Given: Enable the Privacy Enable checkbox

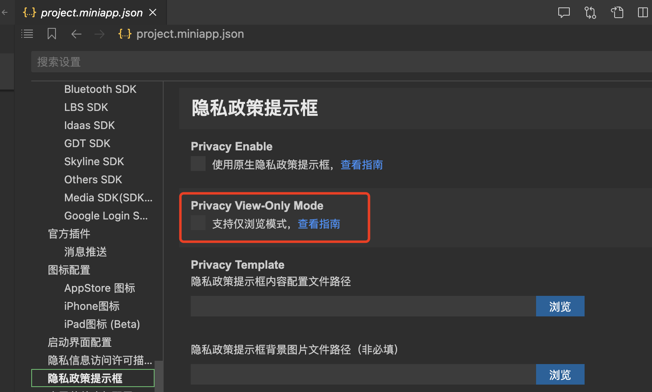Looking at the screenshot, I should (198, 164).
